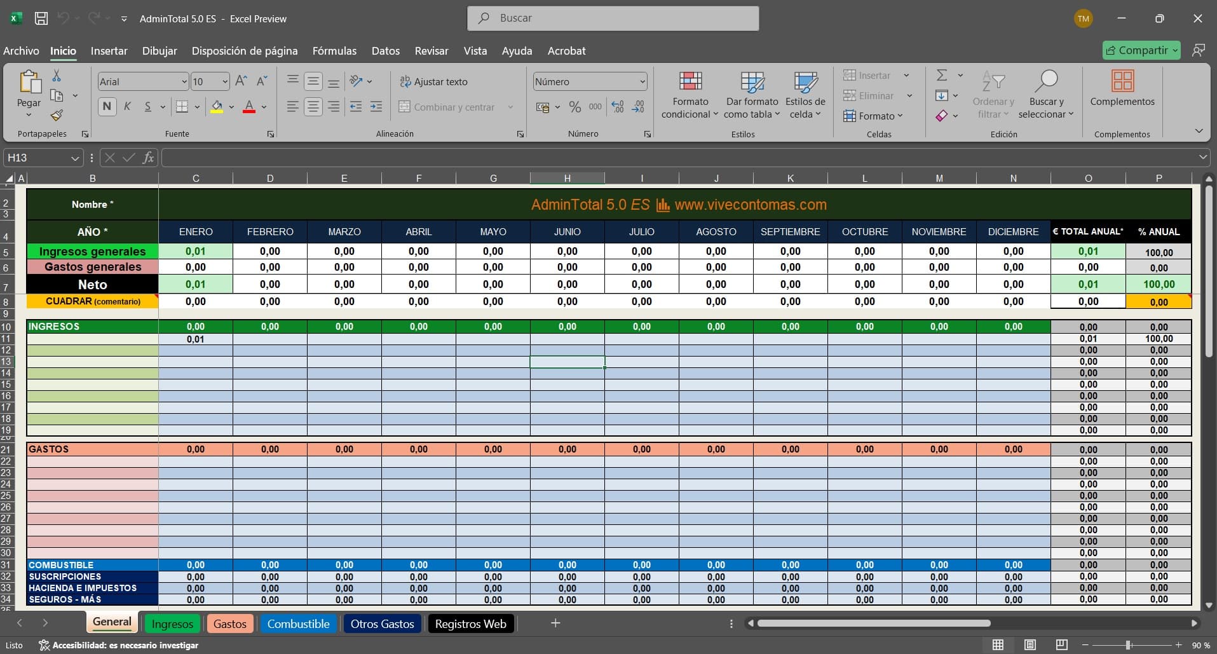
Task: Align text left icon
Action: [293, 107]
